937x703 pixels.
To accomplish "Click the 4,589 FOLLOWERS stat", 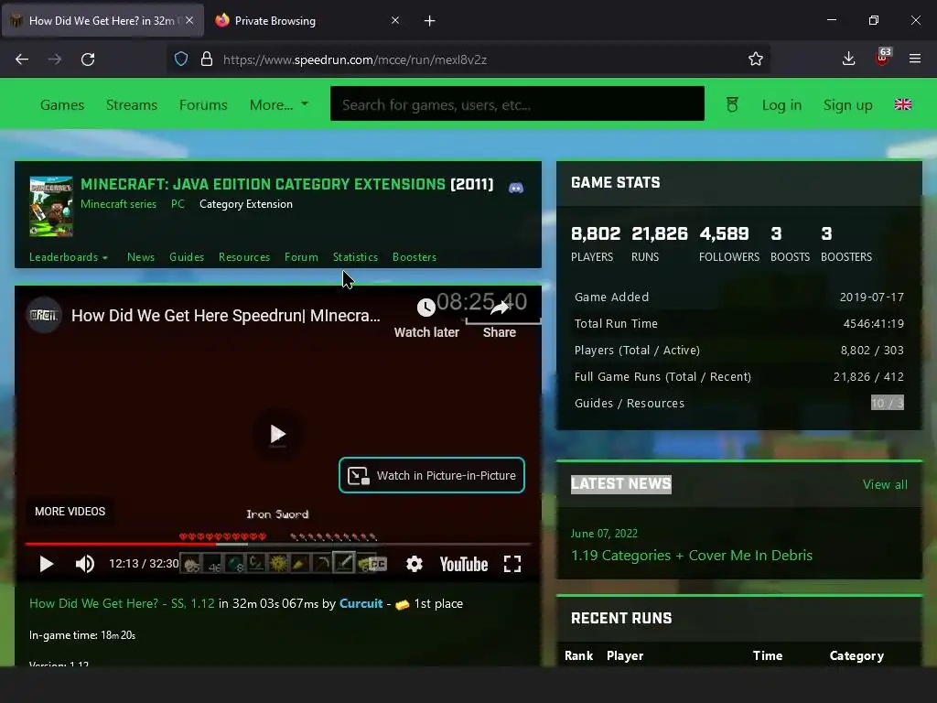I will click(x=729, y=243).
